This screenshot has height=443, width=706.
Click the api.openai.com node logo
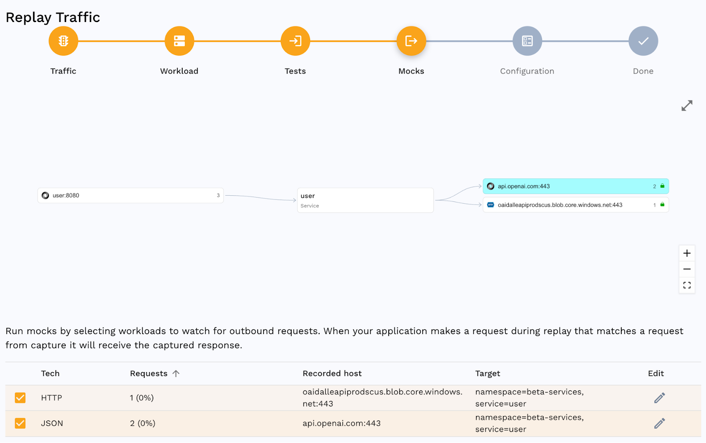point(490,186)
